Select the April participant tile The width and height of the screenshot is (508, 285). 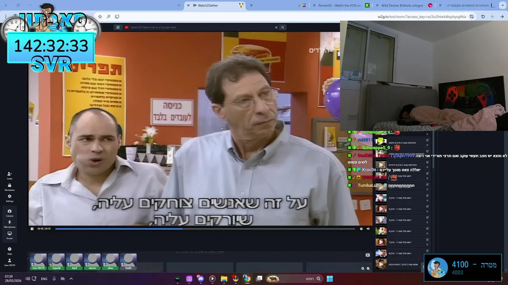pyautogui.click(x=74, y=262)
